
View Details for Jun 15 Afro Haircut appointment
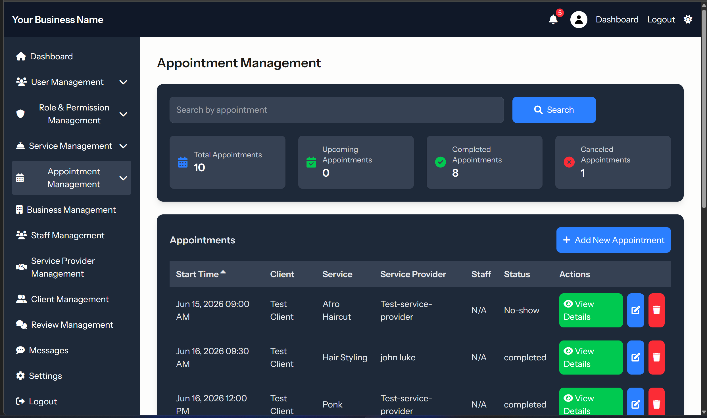(591, 310)
